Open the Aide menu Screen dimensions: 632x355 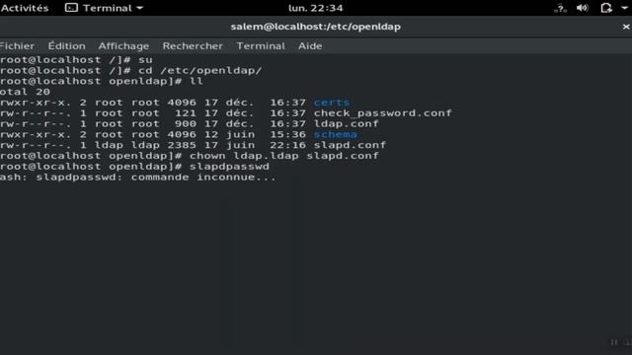tap(310, 46)
